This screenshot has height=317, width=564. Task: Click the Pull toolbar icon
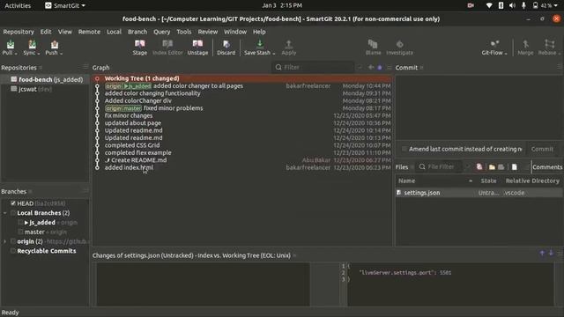(11, 45)
